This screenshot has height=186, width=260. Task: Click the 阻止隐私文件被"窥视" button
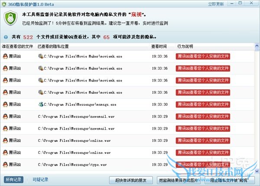[x=230, y=180]
